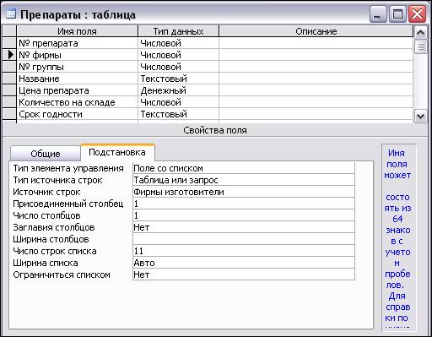Click field name Срок годности
Viewport: 432px width, 337px height.
coord(78,114)
